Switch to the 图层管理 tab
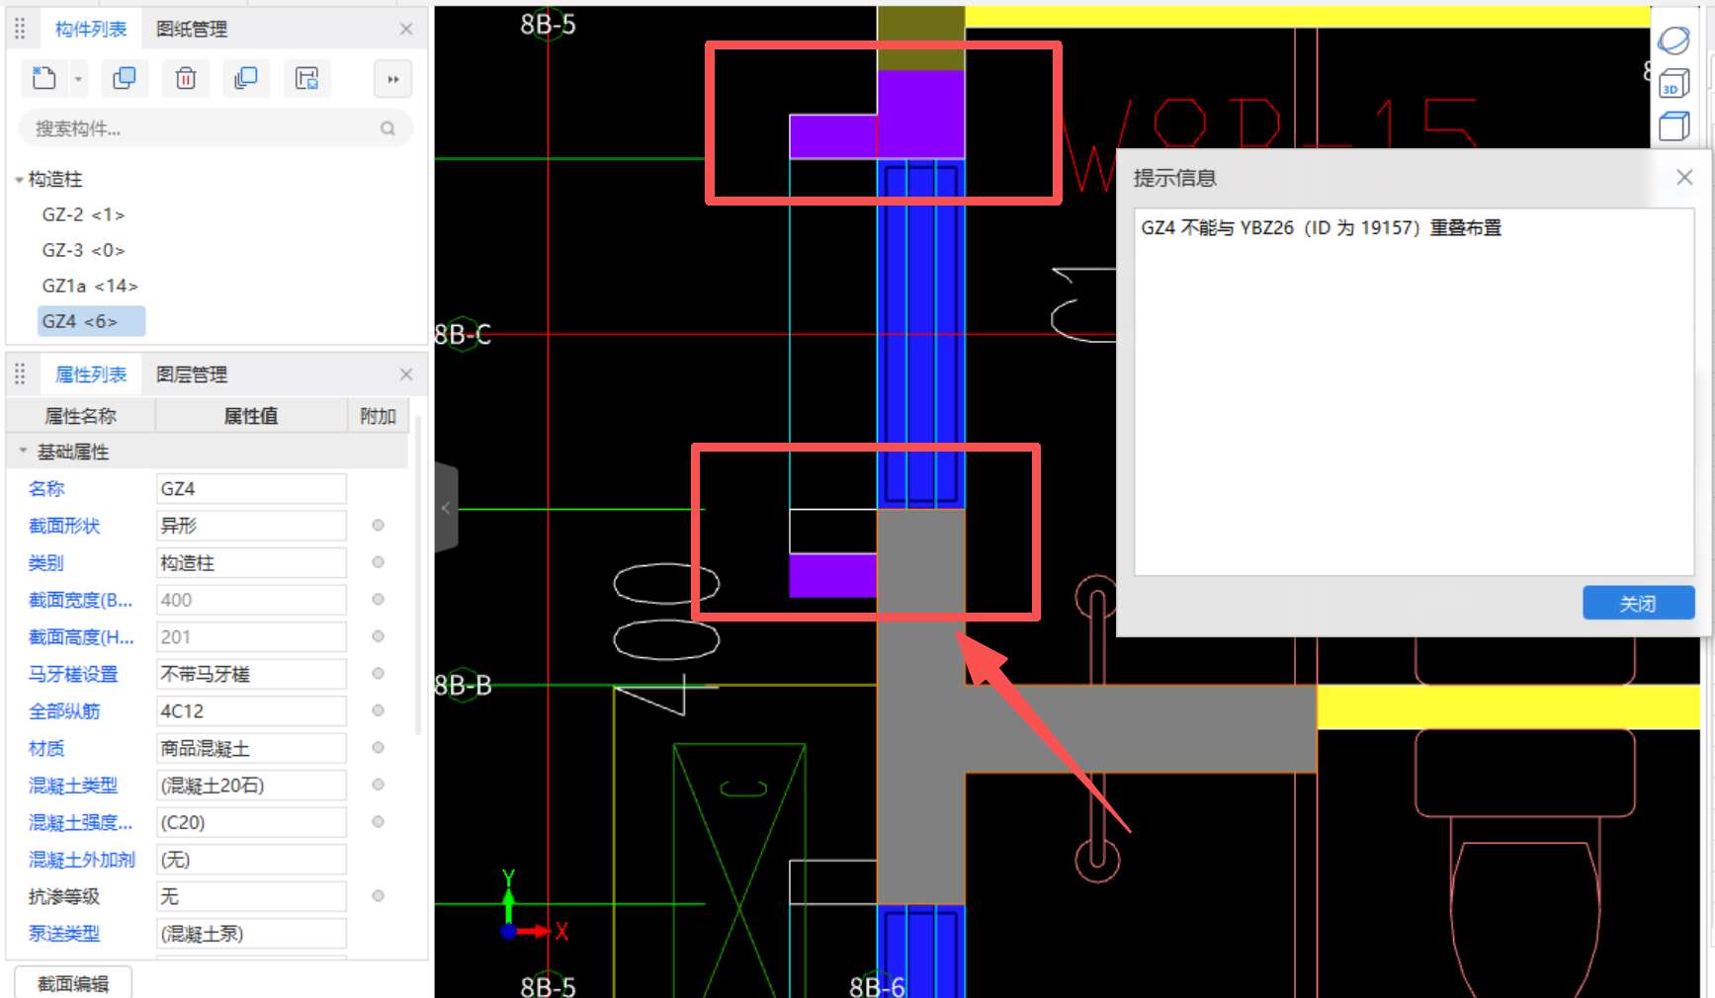Screen dimensions: 1715x998 (x=192, y=375)
